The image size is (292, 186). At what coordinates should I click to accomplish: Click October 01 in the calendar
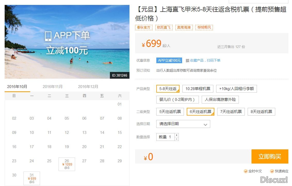(x=119, y=104)
